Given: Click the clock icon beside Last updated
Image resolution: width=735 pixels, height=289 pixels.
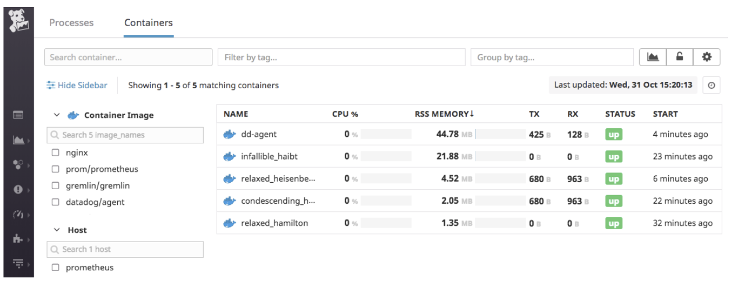Looking at the screenshot, I should pyautogui.click(x=711, y=85).
